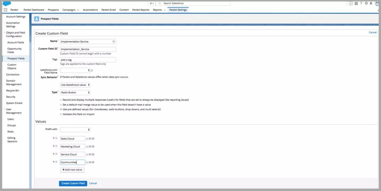Toggle Set a default mail merge value checkbox
This screenshot has width=381, height=191.
point(61,105)
